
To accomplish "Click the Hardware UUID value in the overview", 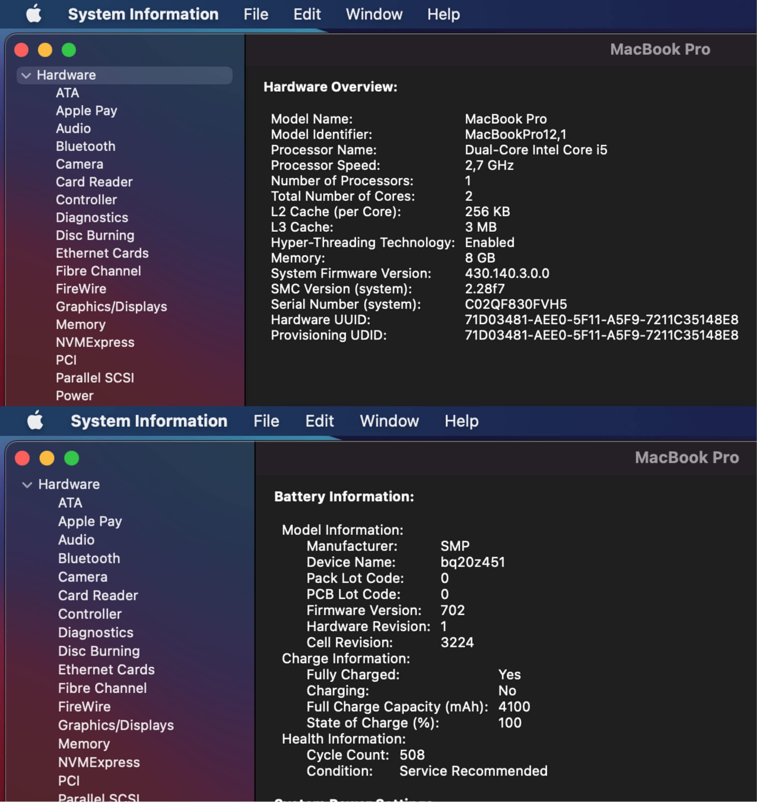I will coord(601,320).
